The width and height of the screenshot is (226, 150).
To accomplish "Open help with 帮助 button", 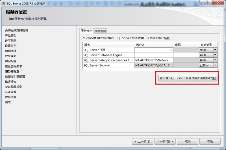I will point(210,141).
